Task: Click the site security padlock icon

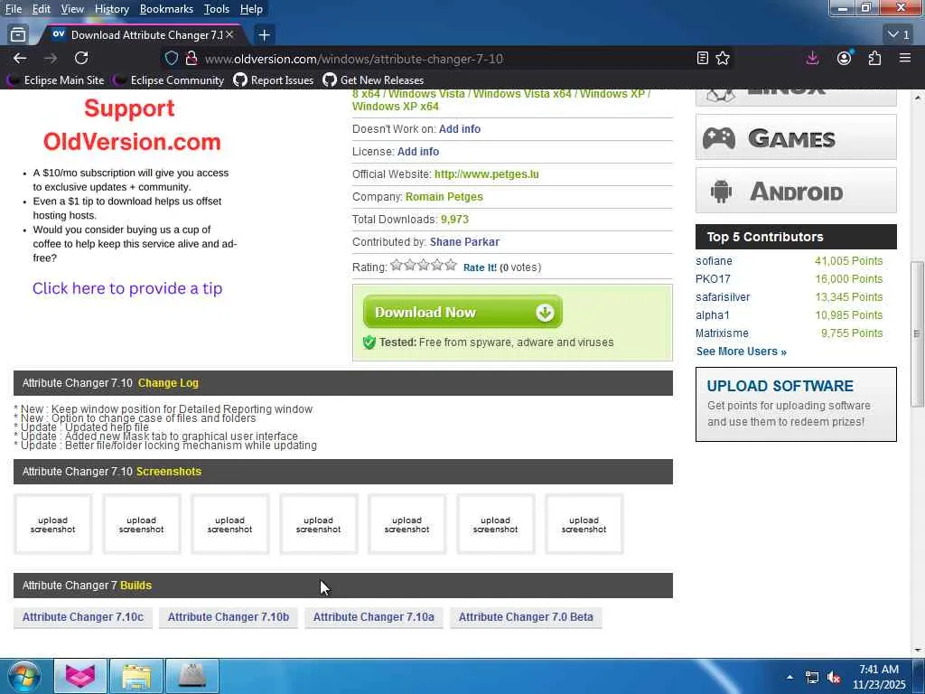Action: click(191, 59)
